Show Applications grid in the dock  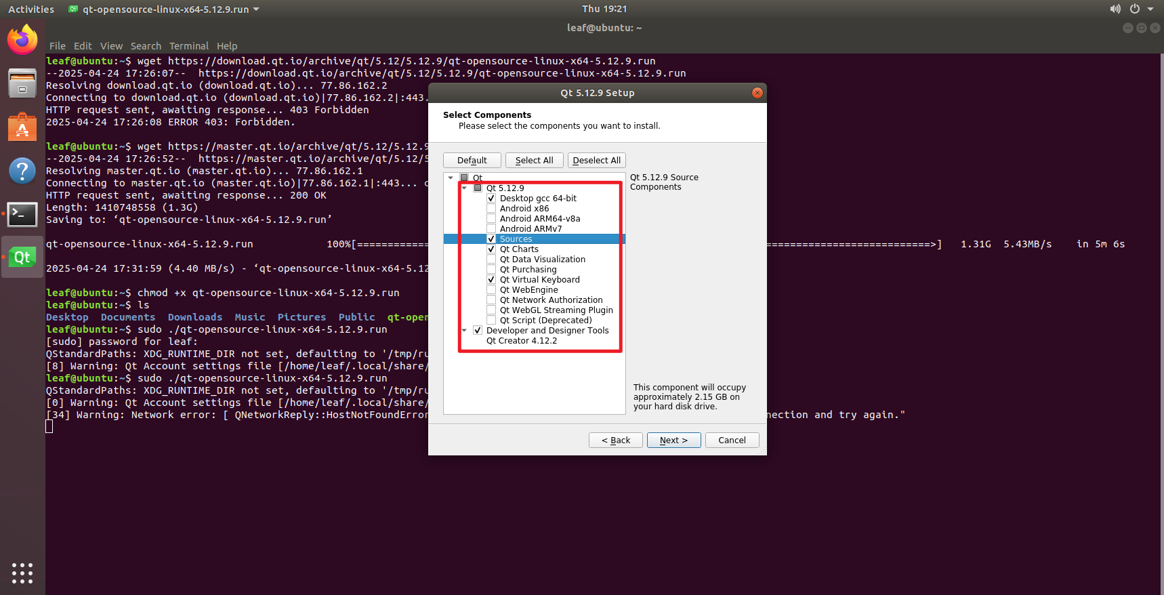[x=22, y=573]
